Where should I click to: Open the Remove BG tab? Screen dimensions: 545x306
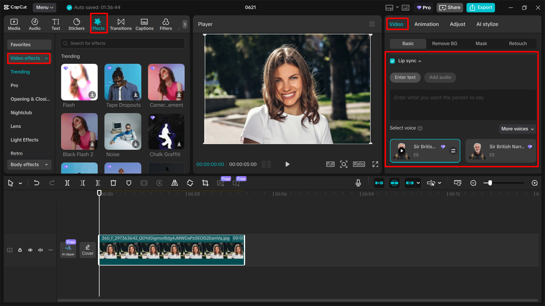pyautogui.click(x=444, y=43)
